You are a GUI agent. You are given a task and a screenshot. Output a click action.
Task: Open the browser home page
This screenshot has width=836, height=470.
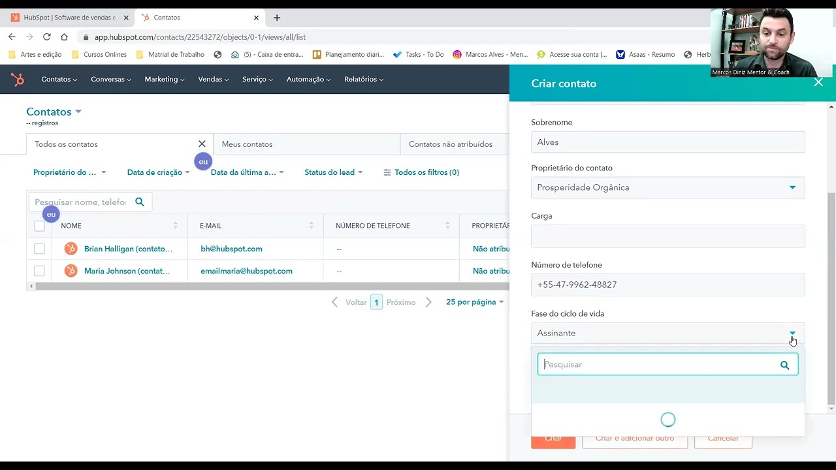pos(64,37)
